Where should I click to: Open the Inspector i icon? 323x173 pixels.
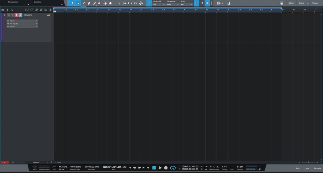8,10
